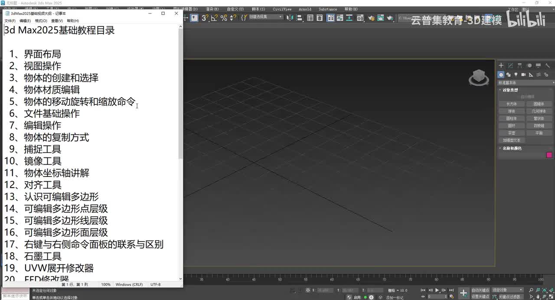
Task: Open the Civil View menu
Action: [282, 9]
